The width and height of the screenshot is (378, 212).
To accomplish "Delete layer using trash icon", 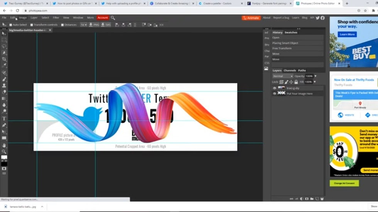I will tap(322, 199).
